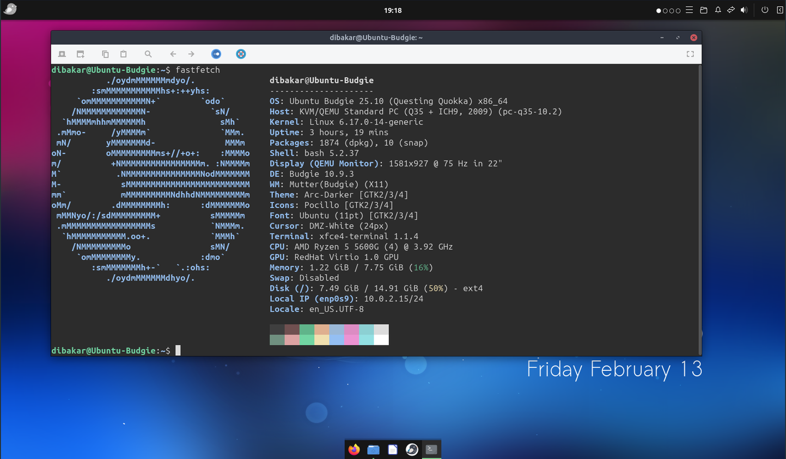Click the 19:18 clock in top panel
Image resolution: width=786 pixels, height=459 pixels.
(x=393, y=10)
